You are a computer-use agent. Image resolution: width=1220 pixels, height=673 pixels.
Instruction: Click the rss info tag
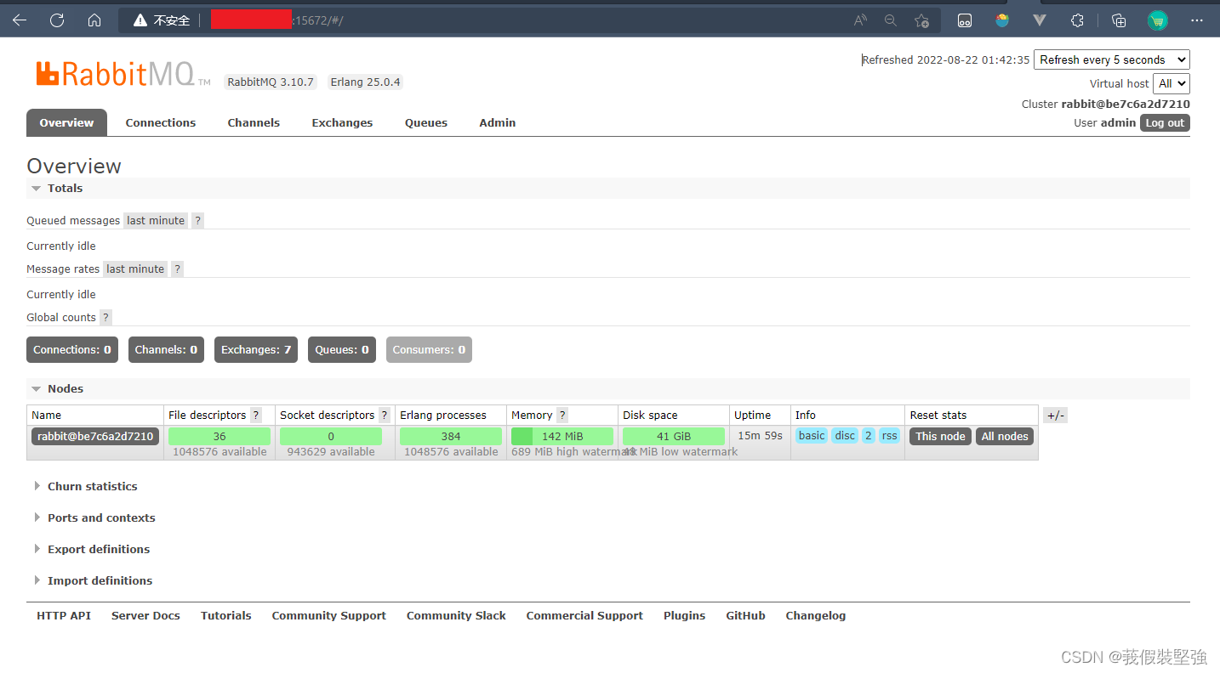pyautogui.click(x=889, y=435)
